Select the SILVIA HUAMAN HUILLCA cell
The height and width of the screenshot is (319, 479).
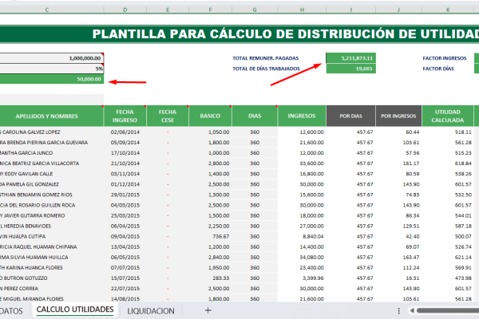point(52,258)
